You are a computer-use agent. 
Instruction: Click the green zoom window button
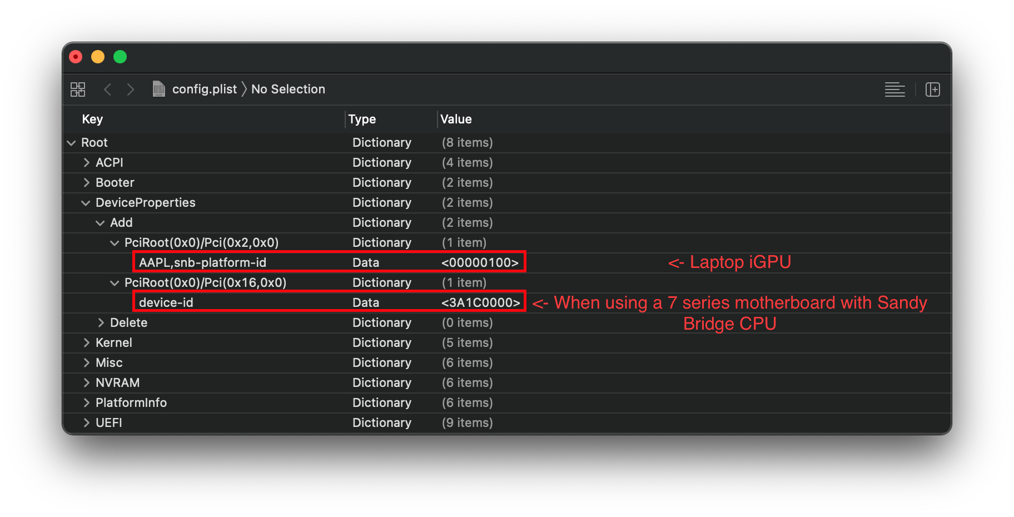pyautogui.click(x=120, y=57)
